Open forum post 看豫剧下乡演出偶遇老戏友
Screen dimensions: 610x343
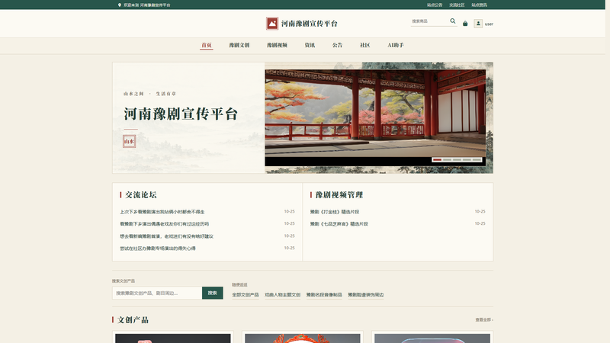tap(165, 224)
